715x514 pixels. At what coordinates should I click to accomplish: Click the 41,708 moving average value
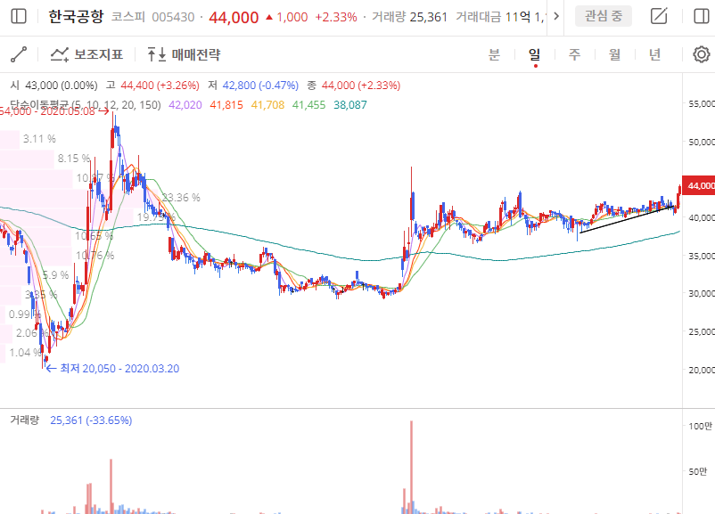click(267, 105)
